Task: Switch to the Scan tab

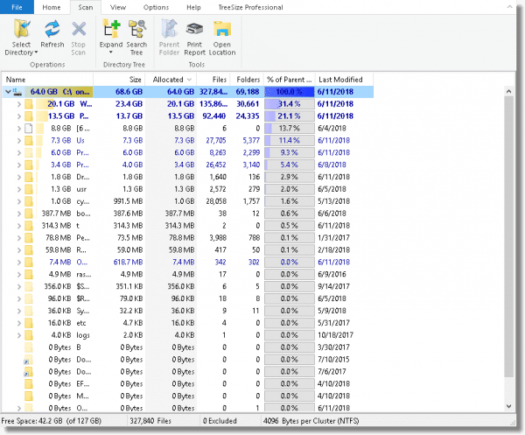Action: pyautogui.click(x=86, y=7)
